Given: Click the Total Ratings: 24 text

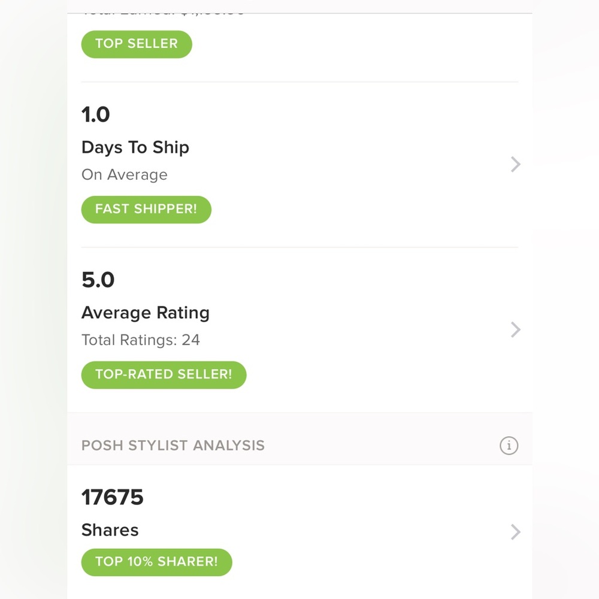Looking at the screenshot, I should click(x=141, y=340).
